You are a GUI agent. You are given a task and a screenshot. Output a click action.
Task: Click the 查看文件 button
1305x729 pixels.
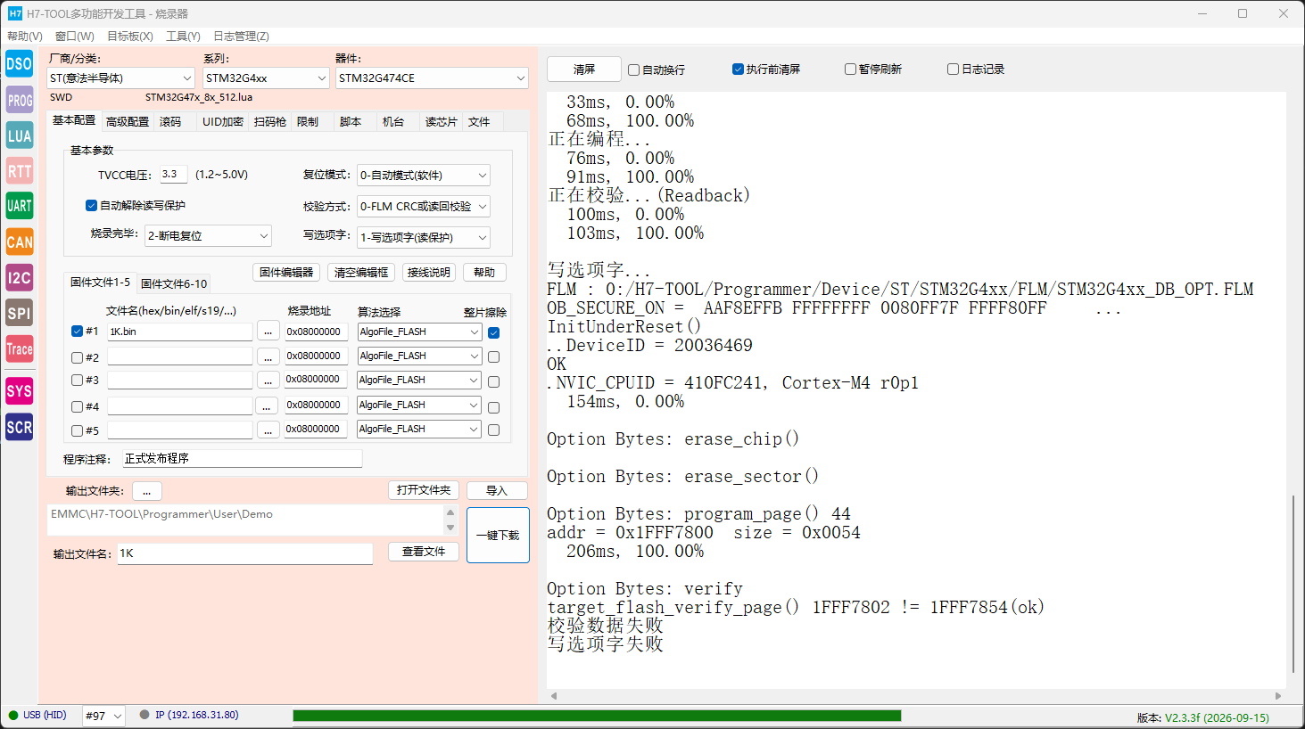tap(424, 552)
